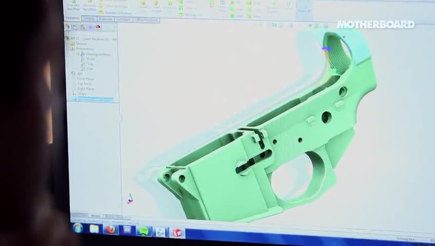Screen dimensions: 435x246
Task: Toggle the Instant3D button
Action: [x=304, y=8]
